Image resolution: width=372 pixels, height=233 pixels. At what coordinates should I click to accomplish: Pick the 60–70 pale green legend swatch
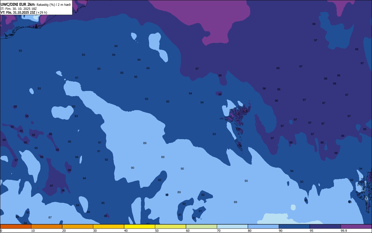201,226
